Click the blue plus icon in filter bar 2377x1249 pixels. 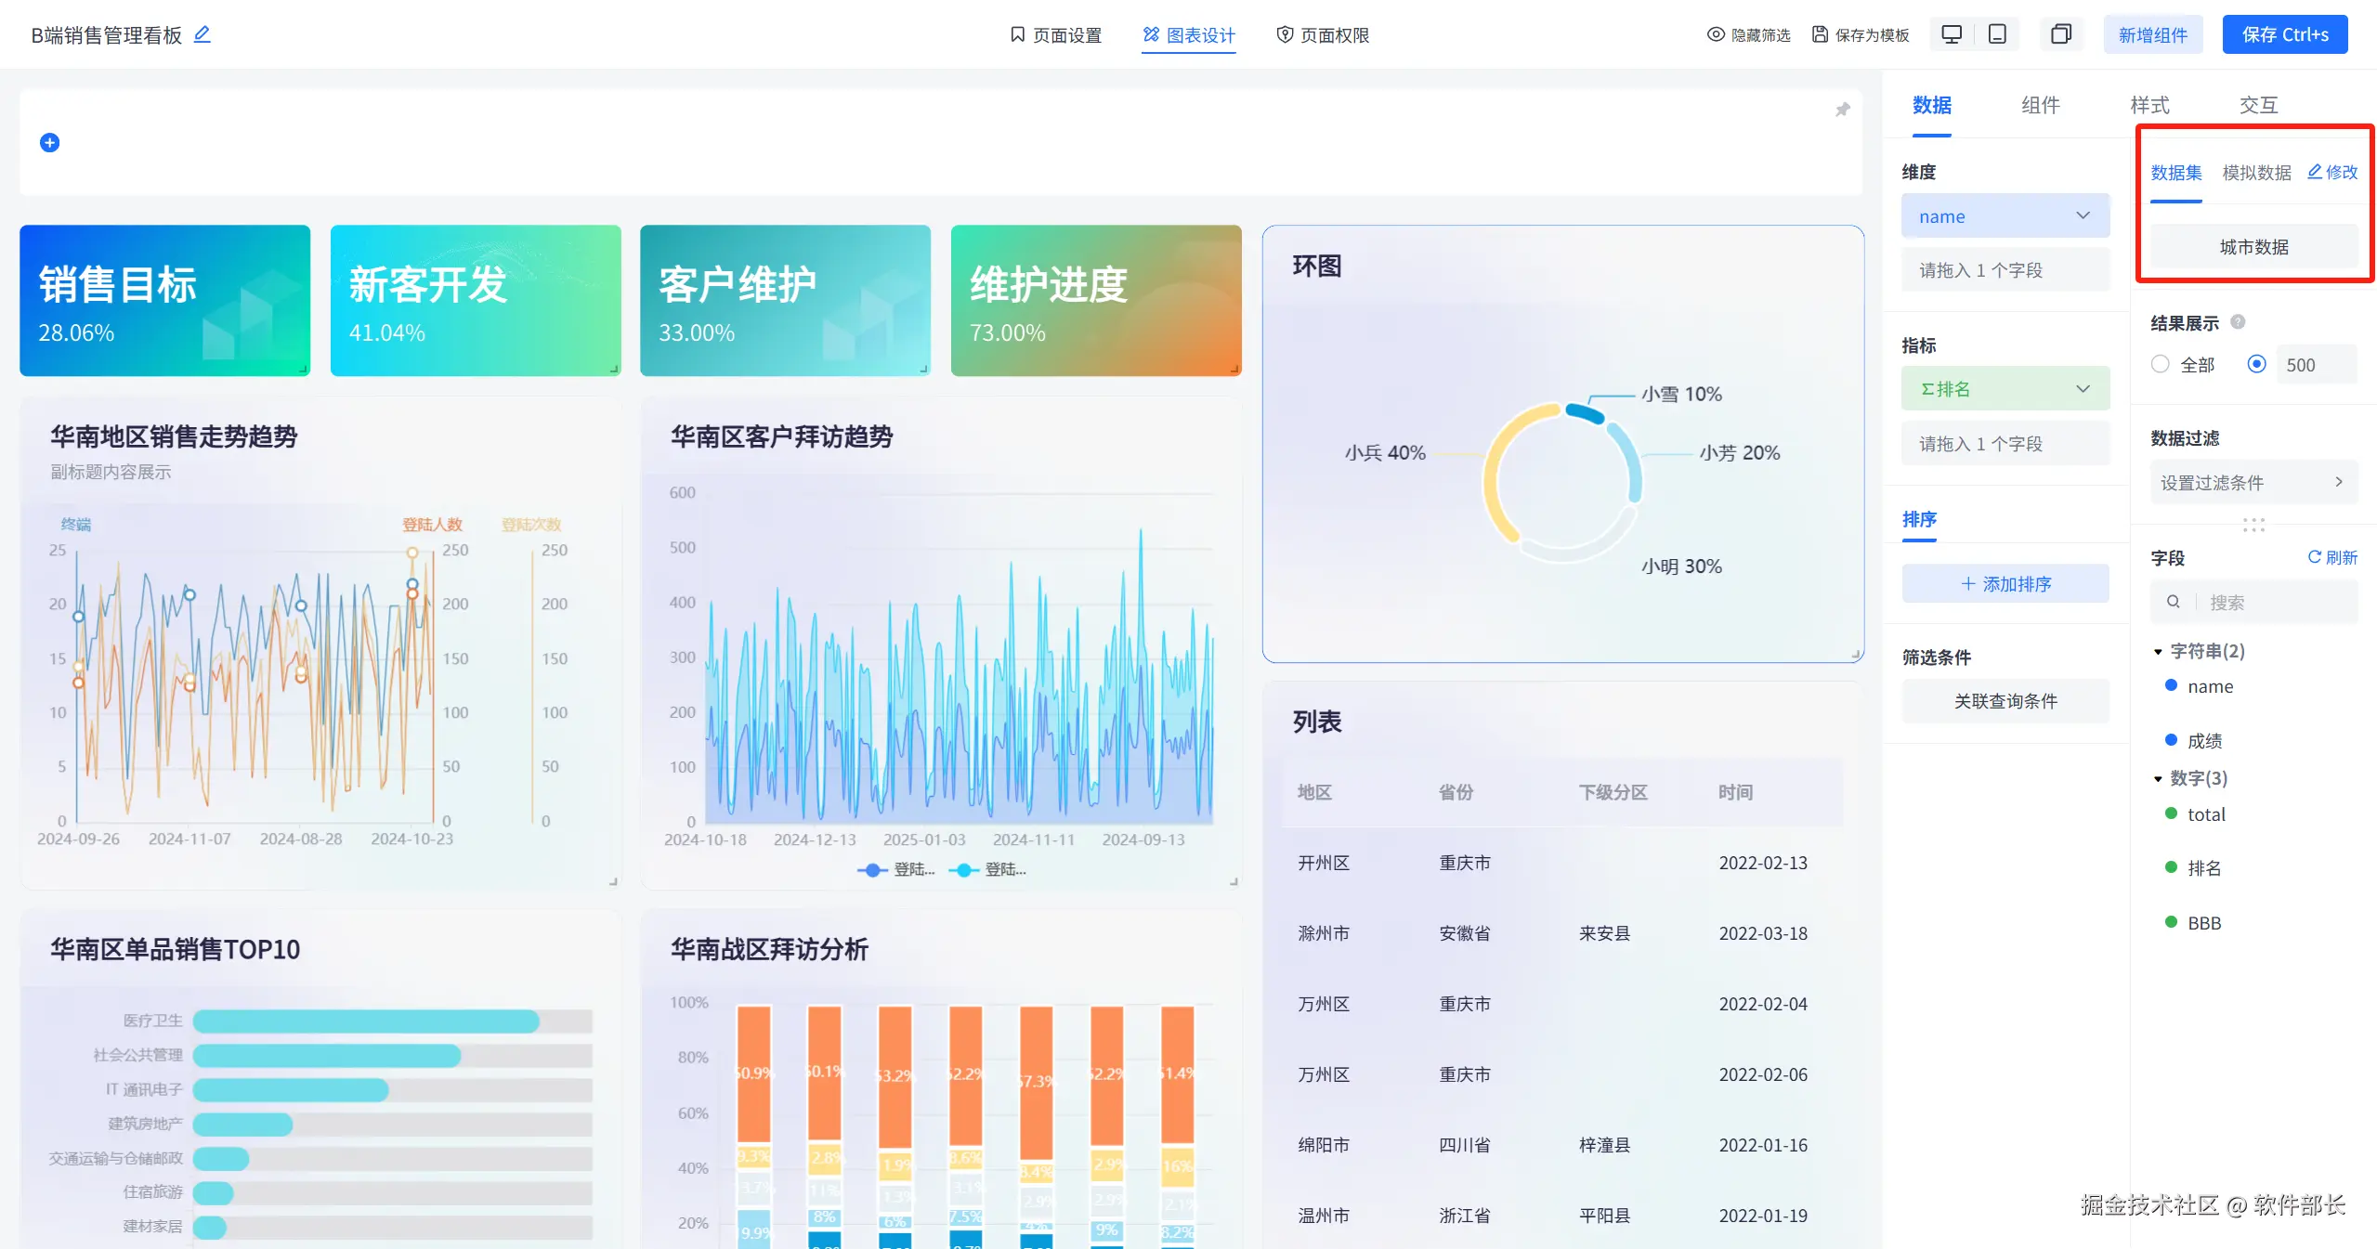pyautogui.click(x=50, y=142)
